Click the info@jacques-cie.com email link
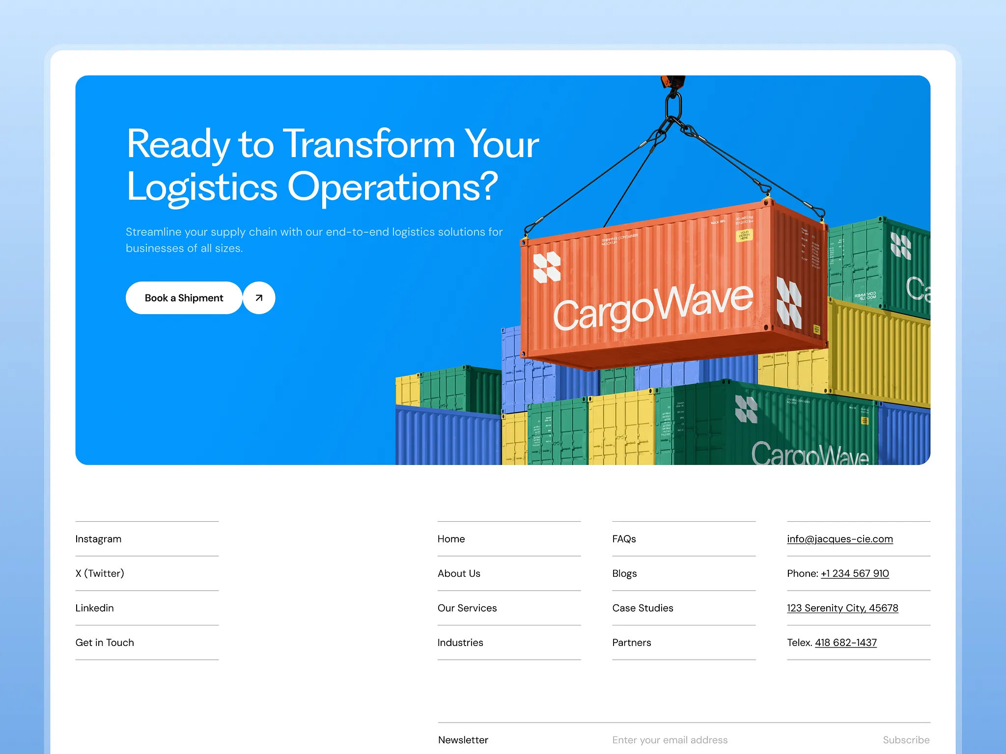 coord(840,539)
